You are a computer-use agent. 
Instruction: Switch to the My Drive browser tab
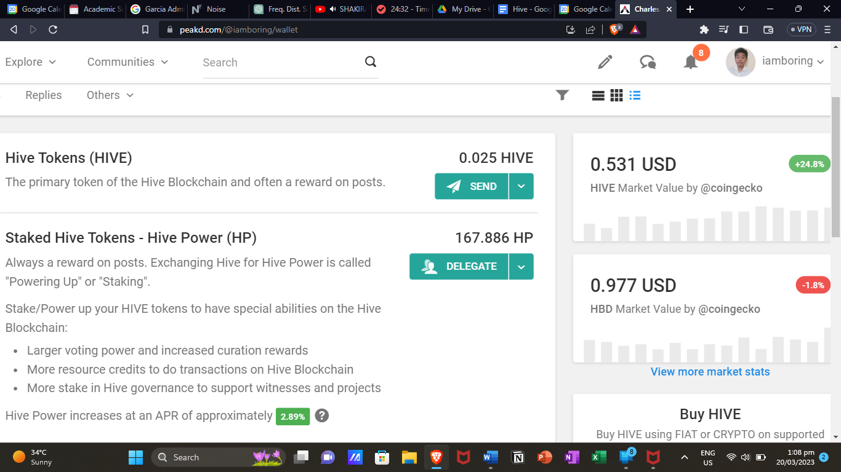coord(462,9)
